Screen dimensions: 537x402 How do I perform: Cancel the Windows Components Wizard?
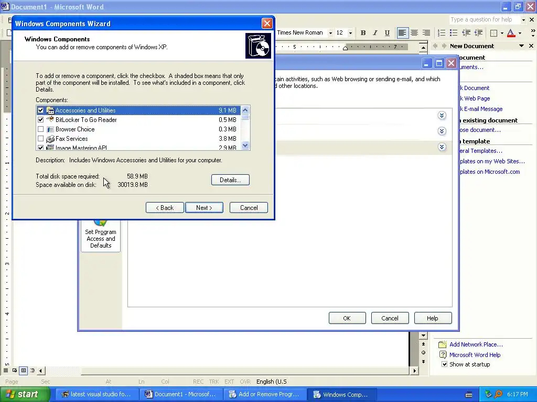pos(249,207)
